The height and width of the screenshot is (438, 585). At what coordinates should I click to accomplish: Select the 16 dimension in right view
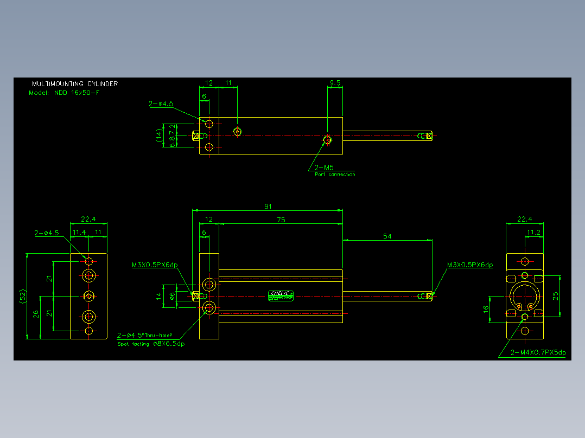pyautogui.click(x=486, y=310)
